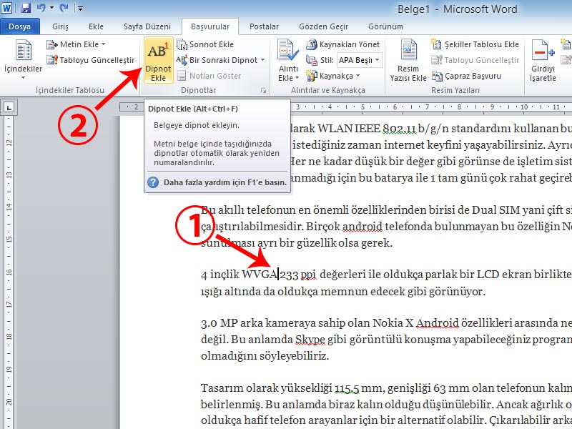572x429 pixels.
Task: Click Tabloyu Güncelleştir in İçindekiler Tablosu group
Action: 91,60
